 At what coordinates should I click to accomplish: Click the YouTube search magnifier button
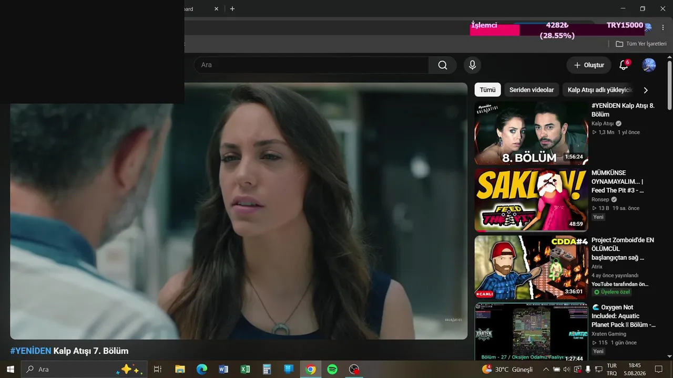click(x=443, y=65)
